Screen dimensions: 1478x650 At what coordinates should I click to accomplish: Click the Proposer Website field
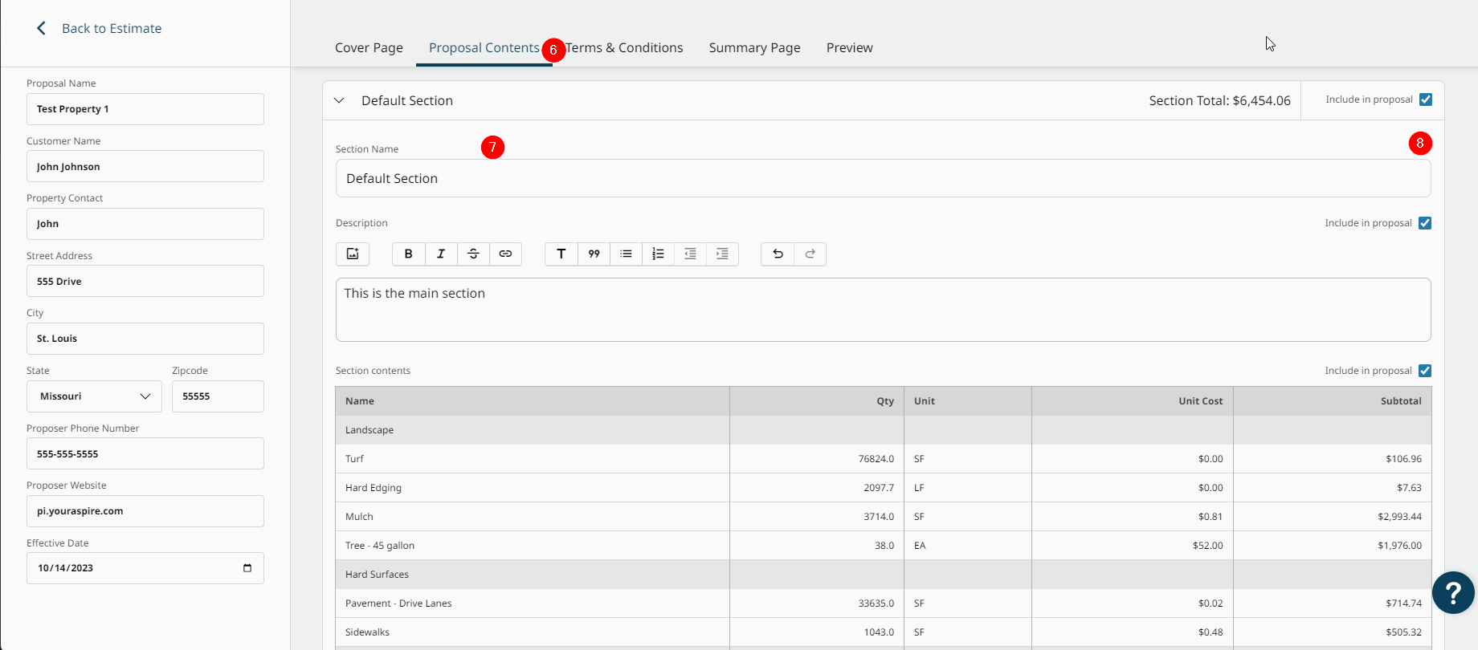(x=145, y=511)
